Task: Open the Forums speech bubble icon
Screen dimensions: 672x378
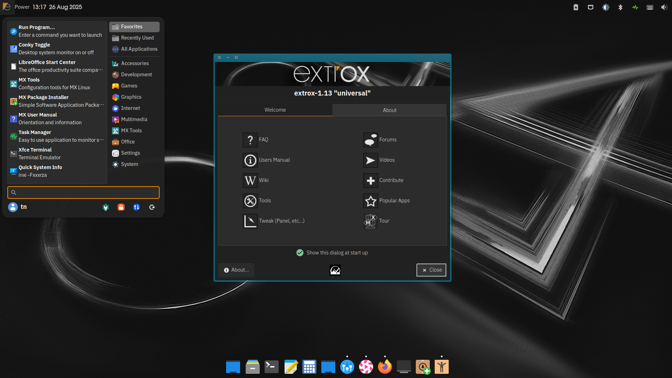Action: [x=370, y=140]
